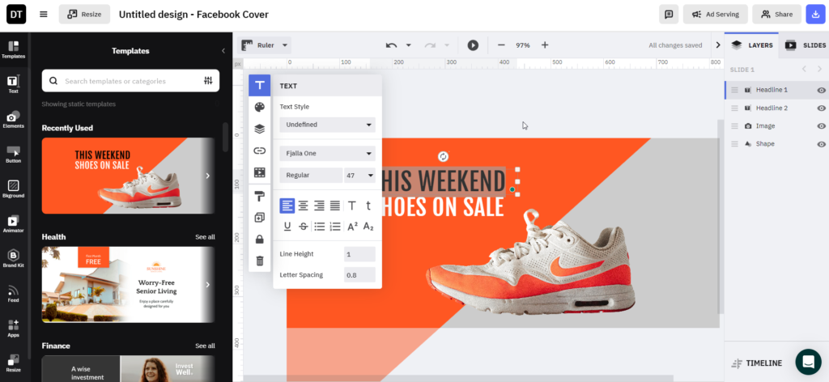Viewport: 829px width, 382px height.
Task: Collapse the Templates panel chevron
Action: pos(223,51)
